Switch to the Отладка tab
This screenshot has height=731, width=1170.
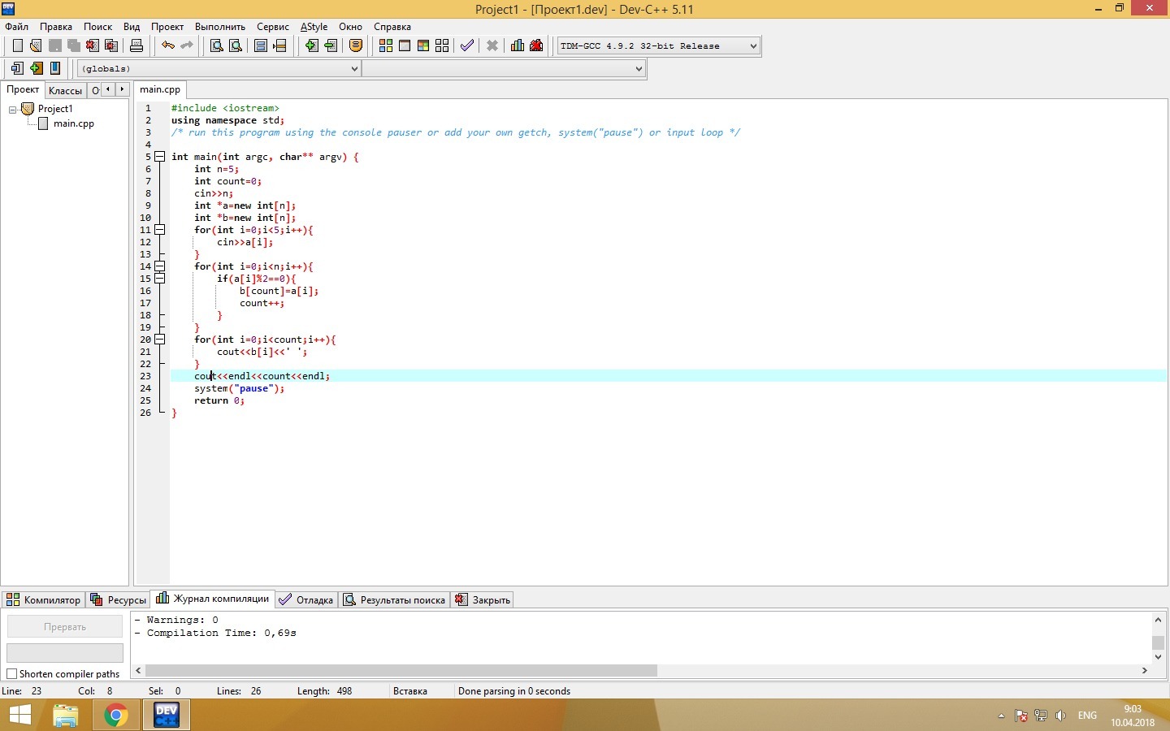(306, 600)
